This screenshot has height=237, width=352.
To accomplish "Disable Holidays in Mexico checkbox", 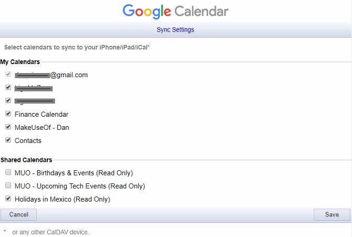I will click(8, 199).
